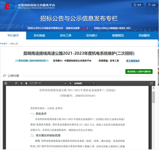
Task: Click the platform logo in header
Action: coord(10,6)
